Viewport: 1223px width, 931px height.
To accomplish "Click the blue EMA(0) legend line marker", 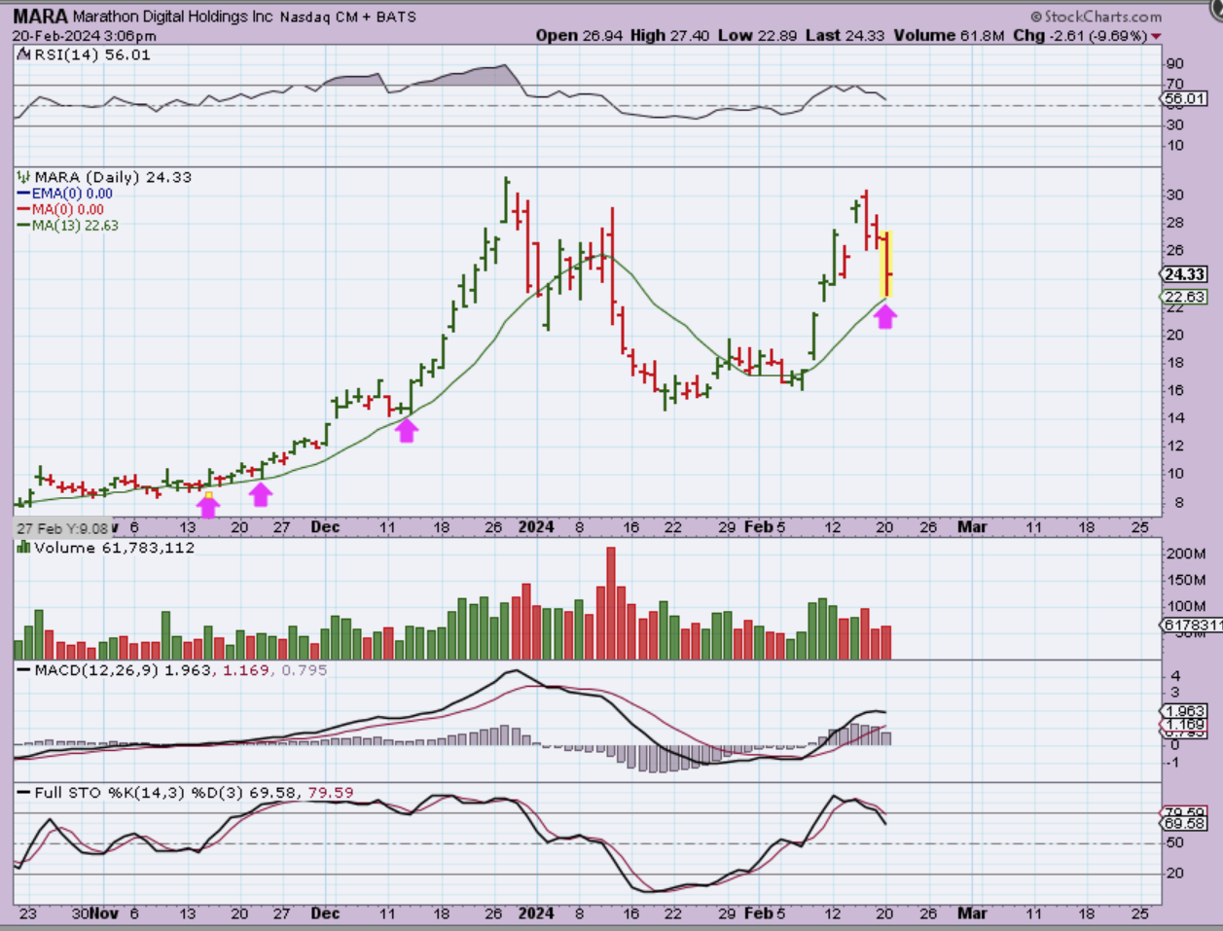I will (x=24, y=194).
